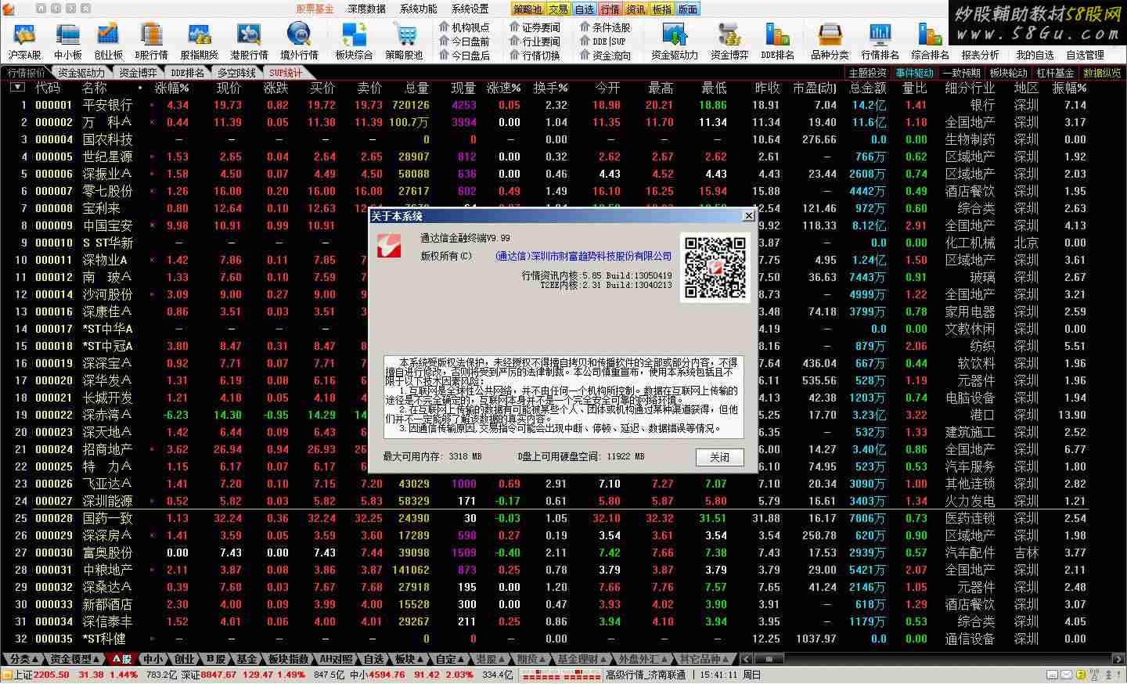Image resolution: width=1127 pixels, height=684 pixels.
Task: Sort by 涨幅% column header
Action: click(x=172, y=88)
